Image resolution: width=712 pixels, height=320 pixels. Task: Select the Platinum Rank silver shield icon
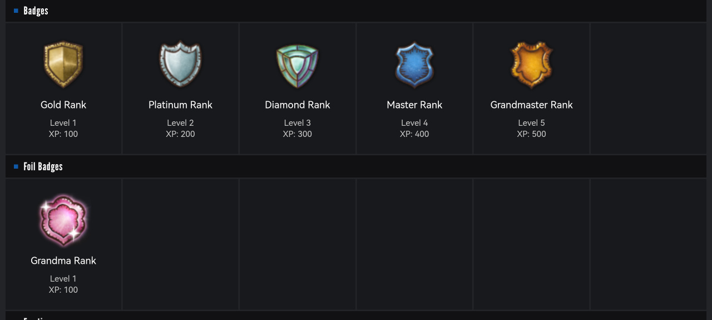click(x=180, y=65)
